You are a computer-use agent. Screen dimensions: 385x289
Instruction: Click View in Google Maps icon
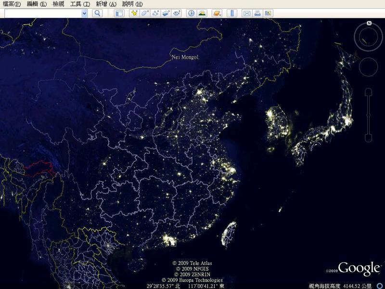(x=268, y=13)
